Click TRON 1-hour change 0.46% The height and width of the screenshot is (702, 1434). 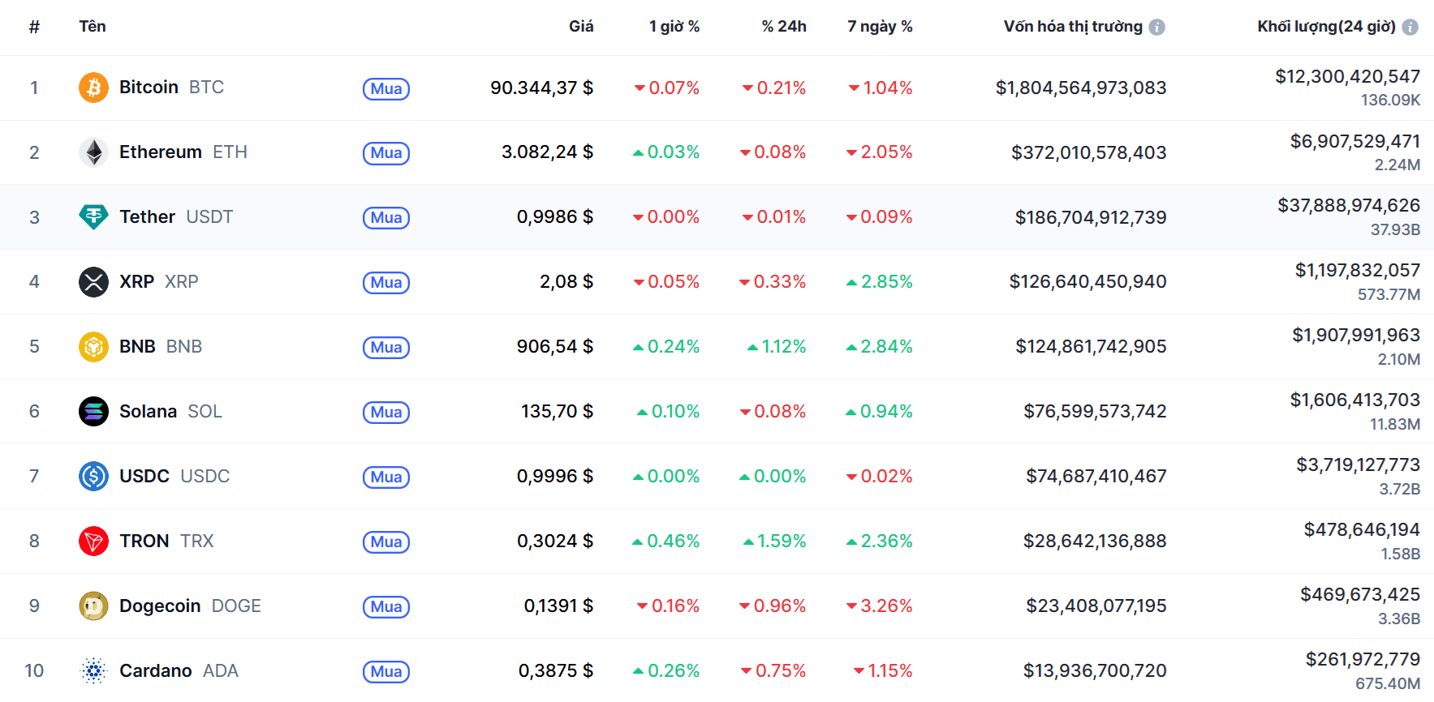point(666,541)
